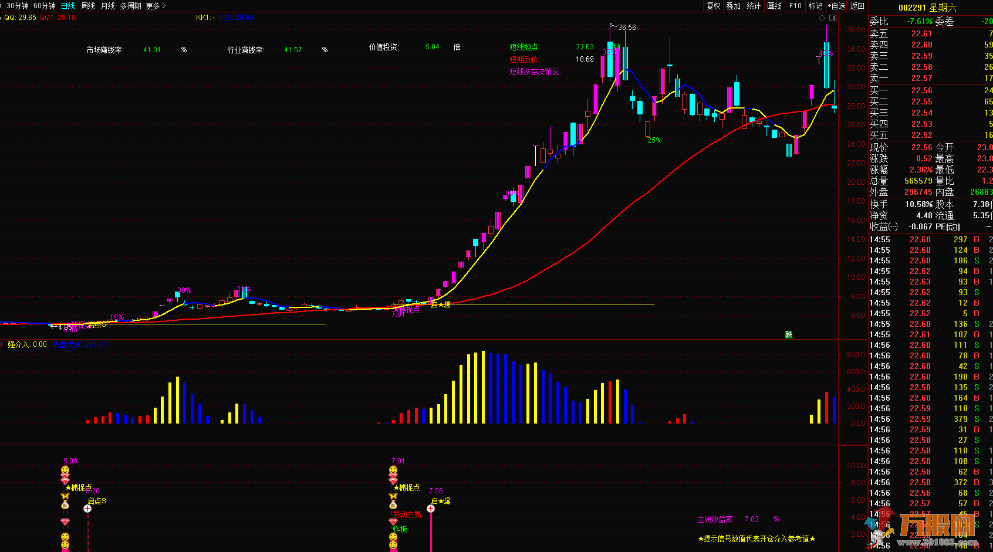This screenshot has height=552, width=993.
Task: Click the 25% retracement label on chart
Action: point(654,140)
